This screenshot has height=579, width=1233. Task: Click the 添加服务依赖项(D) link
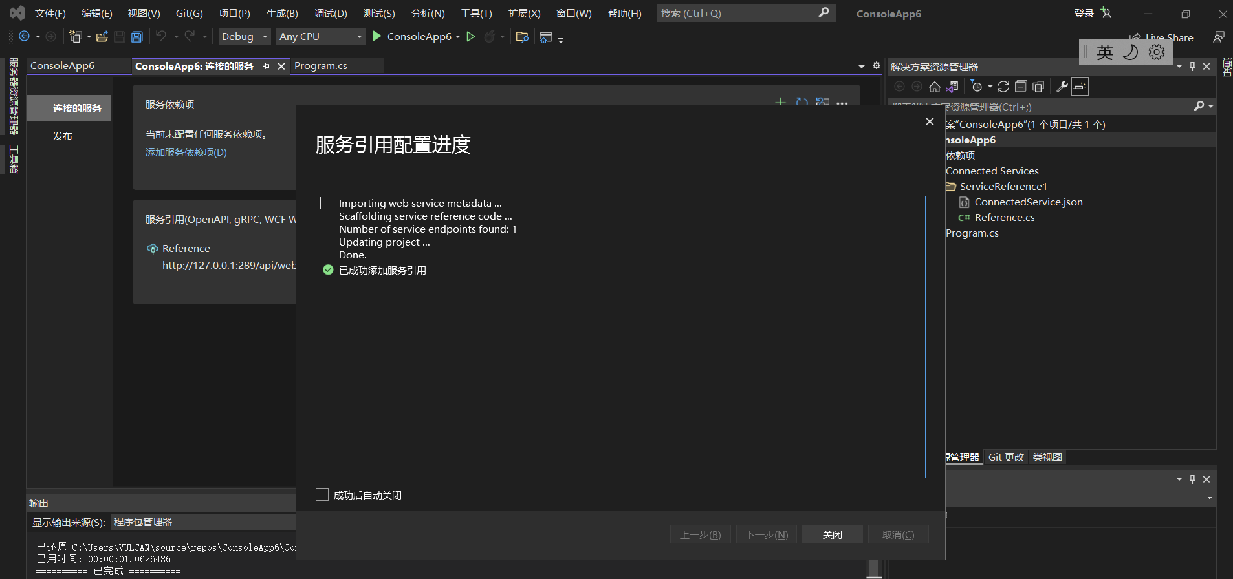point(186,153)
